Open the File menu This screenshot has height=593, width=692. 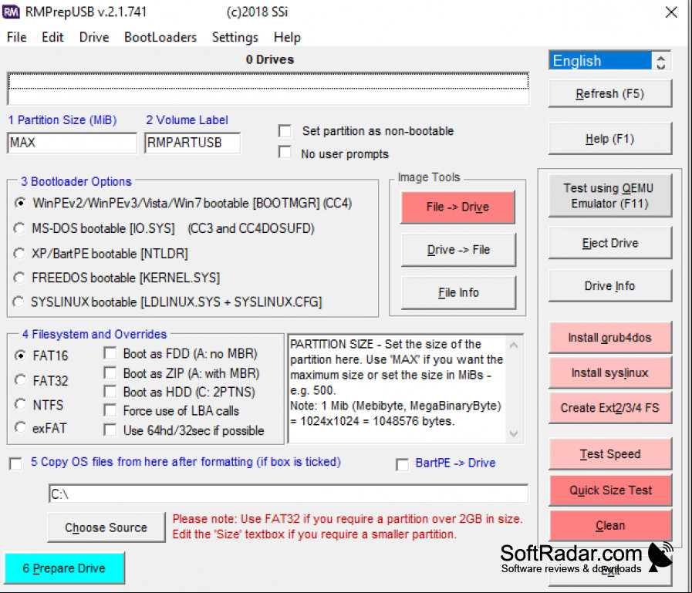(17, 38)
